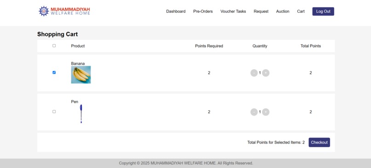The width and height of the screenshot is (371, 168).
Task: Open Voucher Tasks from the nav bar
Action: coord(233,11)
